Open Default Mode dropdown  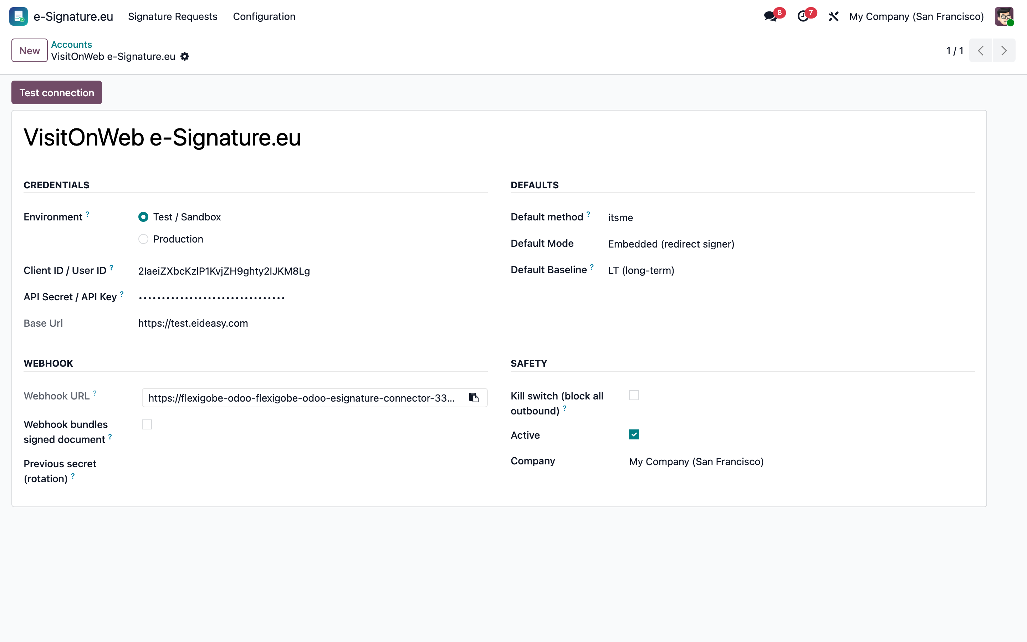click(x=791, y=244)
